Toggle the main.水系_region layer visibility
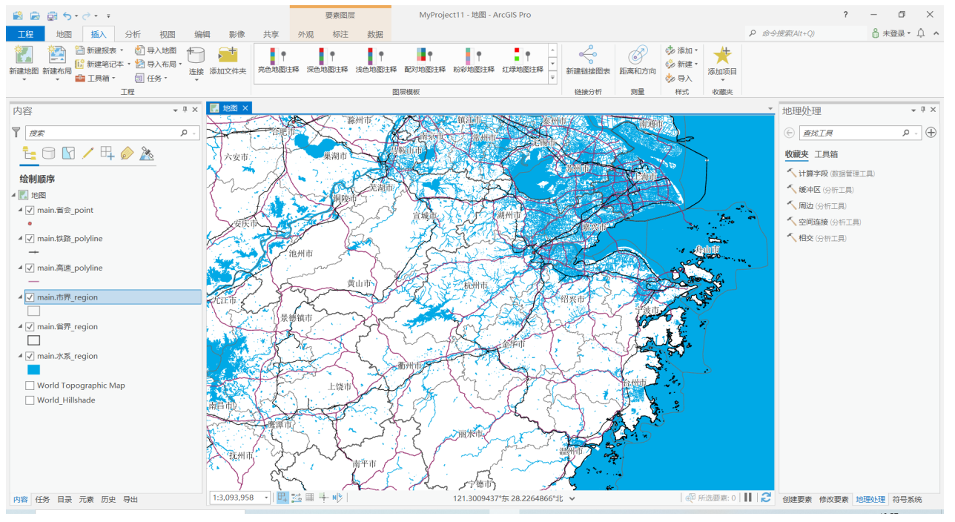Image resolution: width=955 pixels, height=522 pixels. (30, 356)
